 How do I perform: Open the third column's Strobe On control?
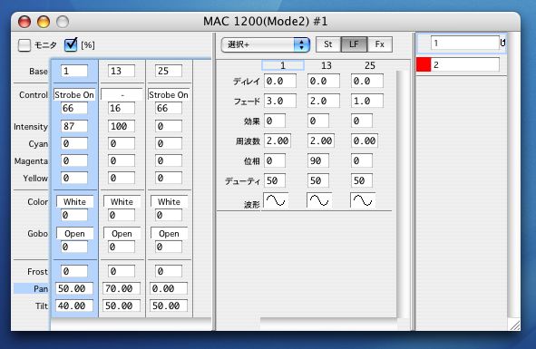pyautogui.click(x=169, y=94)
